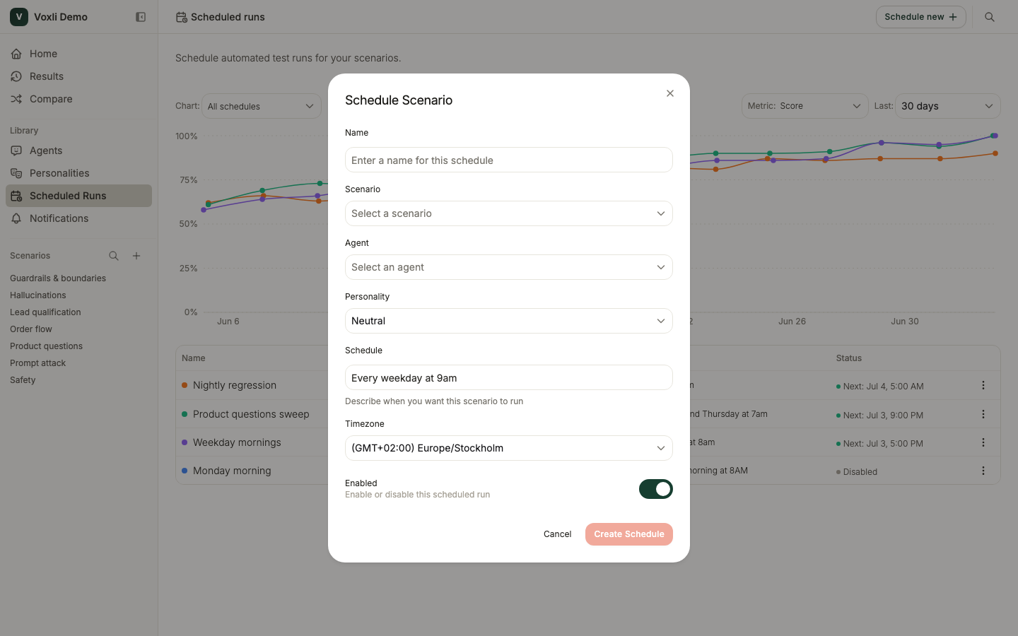Screen dimensions: 1018x636
Task: Open the Metric Score dropdown
Action: 805,106
